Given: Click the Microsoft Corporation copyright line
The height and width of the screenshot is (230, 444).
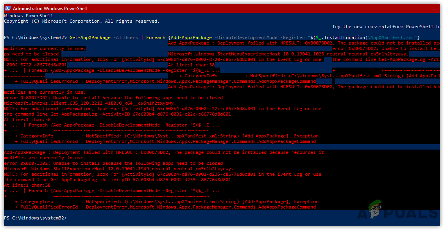Looking at the screenshot, I should point(82,21).
